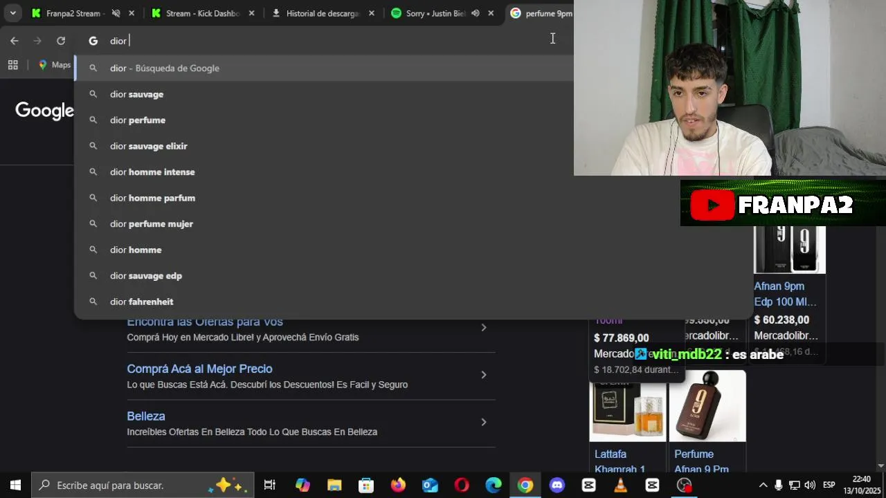
Task: Close the Sorry Justin Bieber tab
Action: click(x=491, y=13)
